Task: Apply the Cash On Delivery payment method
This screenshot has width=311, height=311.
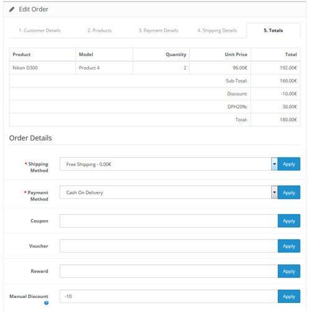Action: 289,192
